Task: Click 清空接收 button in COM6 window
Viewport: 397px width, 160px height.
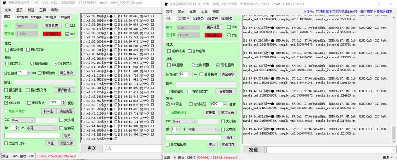Action: 229,74
